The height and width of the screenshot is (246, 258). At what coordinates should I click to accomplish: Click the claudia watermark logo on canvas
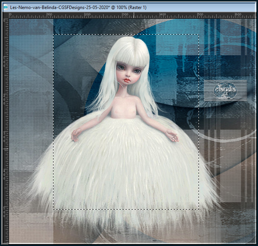pos(226,91)
